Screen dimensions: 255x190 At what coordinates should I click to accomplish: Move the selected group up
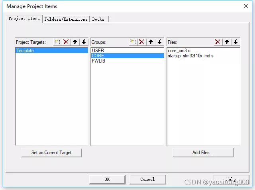(151, 42)
